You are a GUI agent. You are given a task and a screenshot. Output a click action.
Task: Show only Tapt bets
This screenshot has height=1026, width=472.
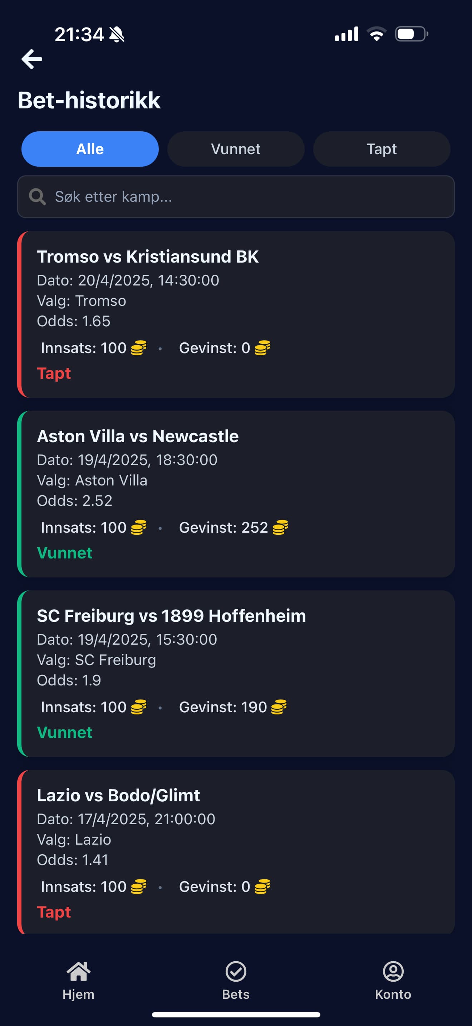(382, 149)
